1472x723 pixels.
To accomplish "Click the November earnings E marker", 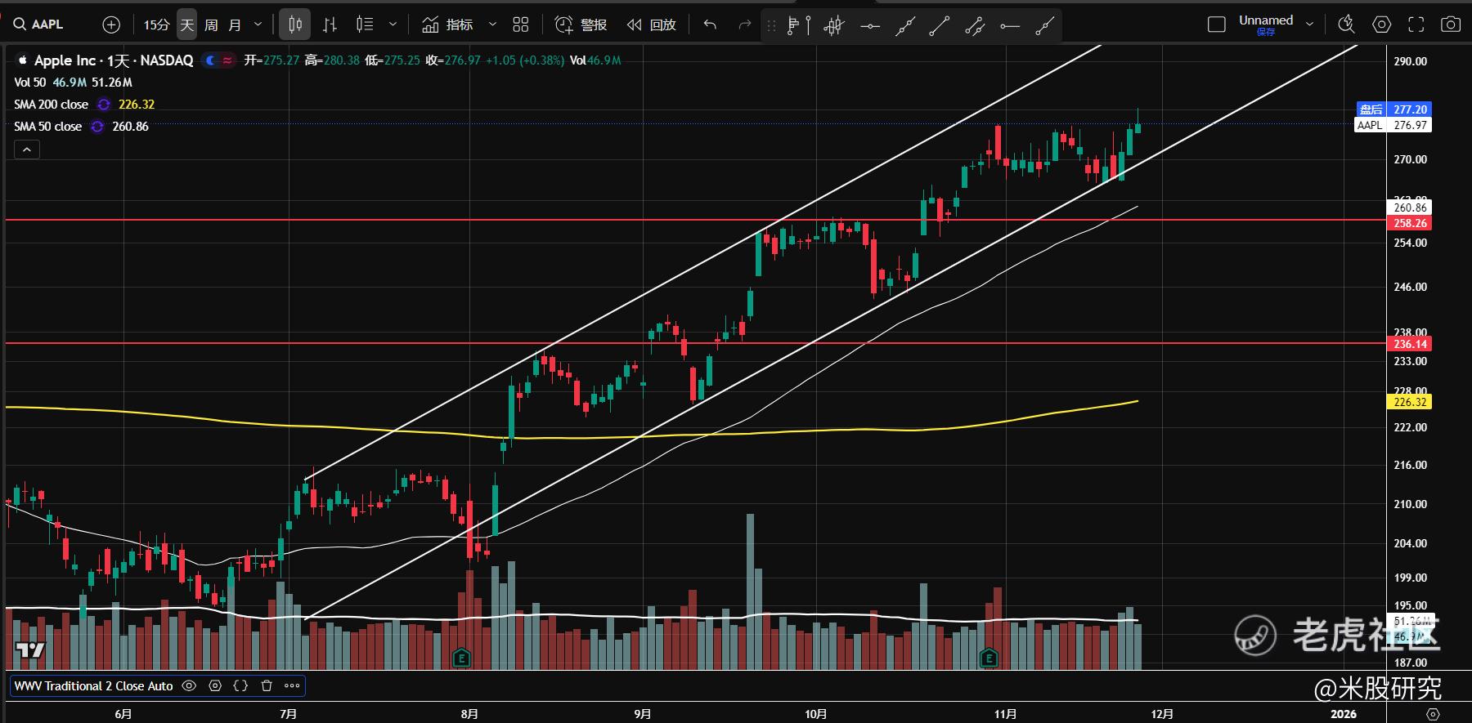I will point(989,658).
